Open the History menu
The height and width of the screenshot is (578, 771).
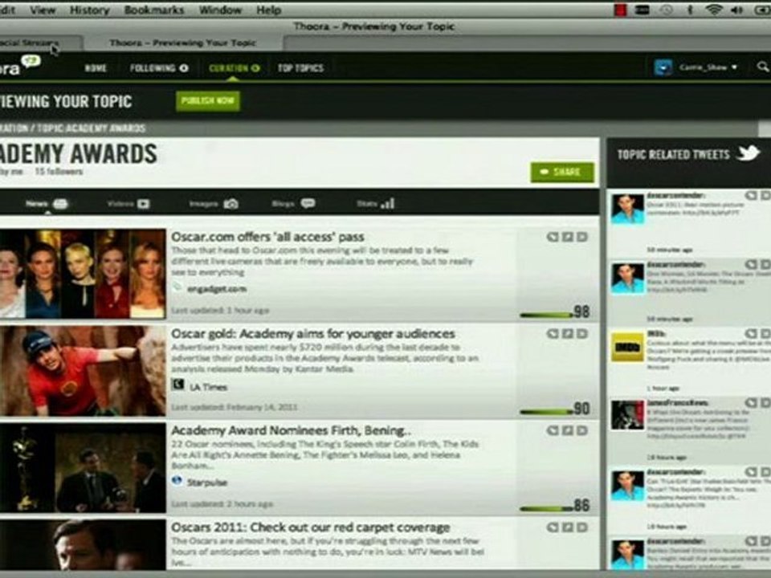point(89,10)
